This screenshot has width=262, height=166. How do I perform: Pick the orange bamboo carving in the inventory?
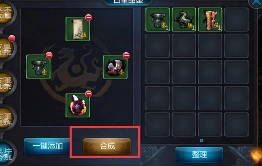pyautogui.click(x=210, y=19)
